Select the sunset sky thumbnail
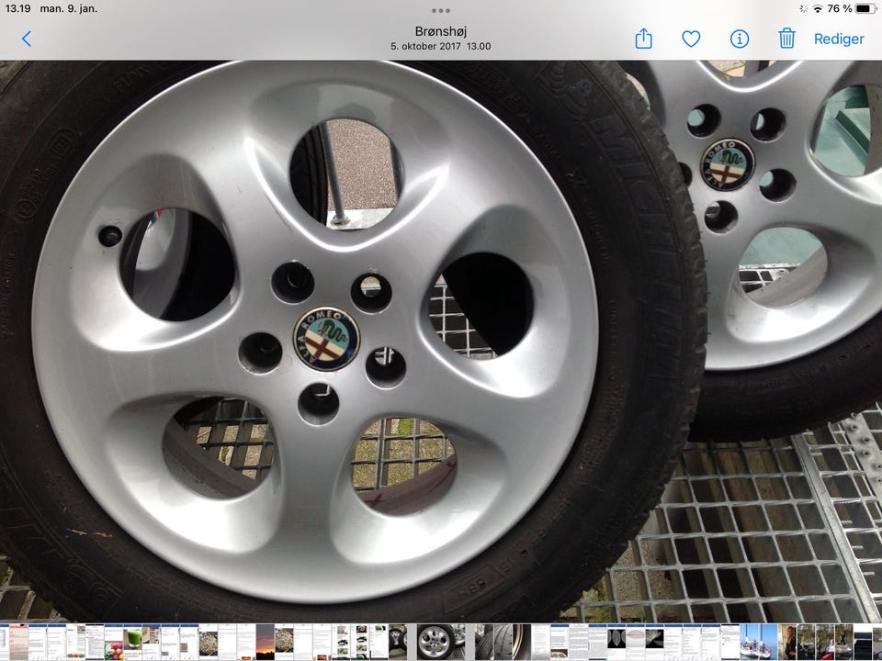This screenshot has height=661, width=882. click(265, 642)
